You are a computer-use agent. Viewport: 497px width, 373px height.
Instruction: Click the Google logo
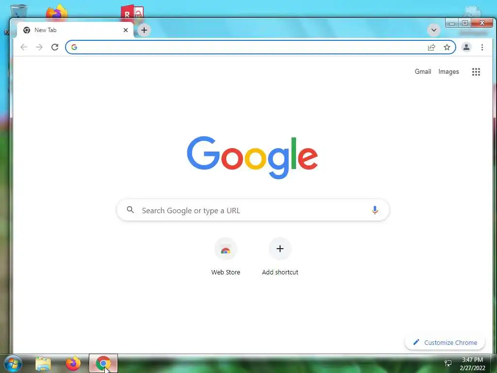click(x=252, y=157)
